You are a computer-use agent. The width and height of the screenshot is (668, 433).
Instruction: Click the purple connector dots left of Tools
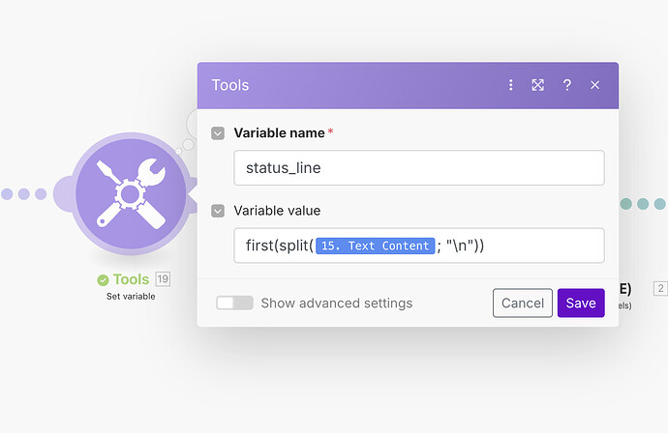tap(24, 193)
